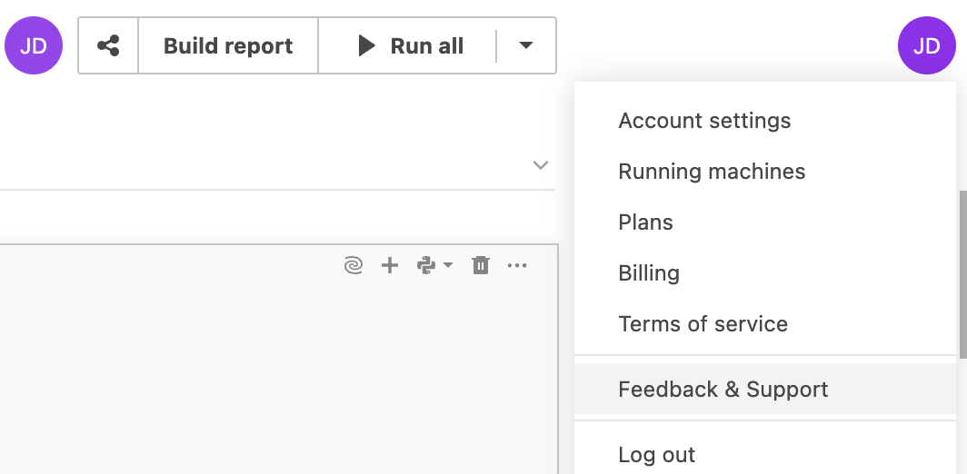Expand the cell language dropdown arrow
967x474 pixels.
tap(448, 265)
